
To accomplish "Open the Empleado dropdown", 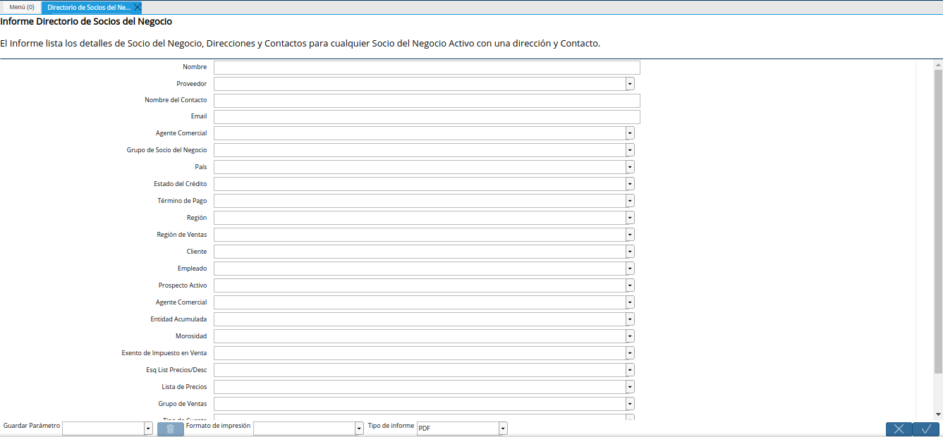I will 630,269.
